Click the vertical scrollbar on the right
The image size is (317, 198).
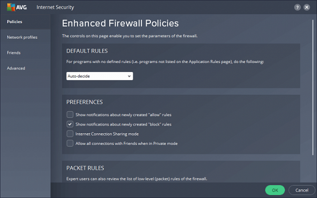coord(313,87)
